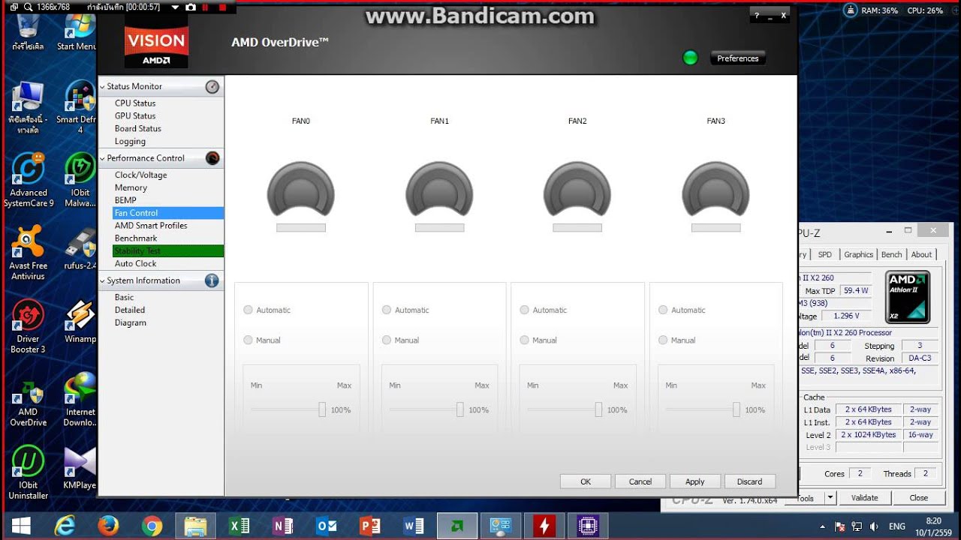Open the KMPlayer desktop icon

pos(80,467)
